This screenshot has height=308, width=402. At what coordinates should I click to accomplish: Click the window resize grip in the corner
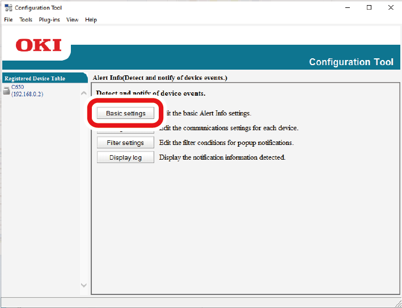(397, 303)
